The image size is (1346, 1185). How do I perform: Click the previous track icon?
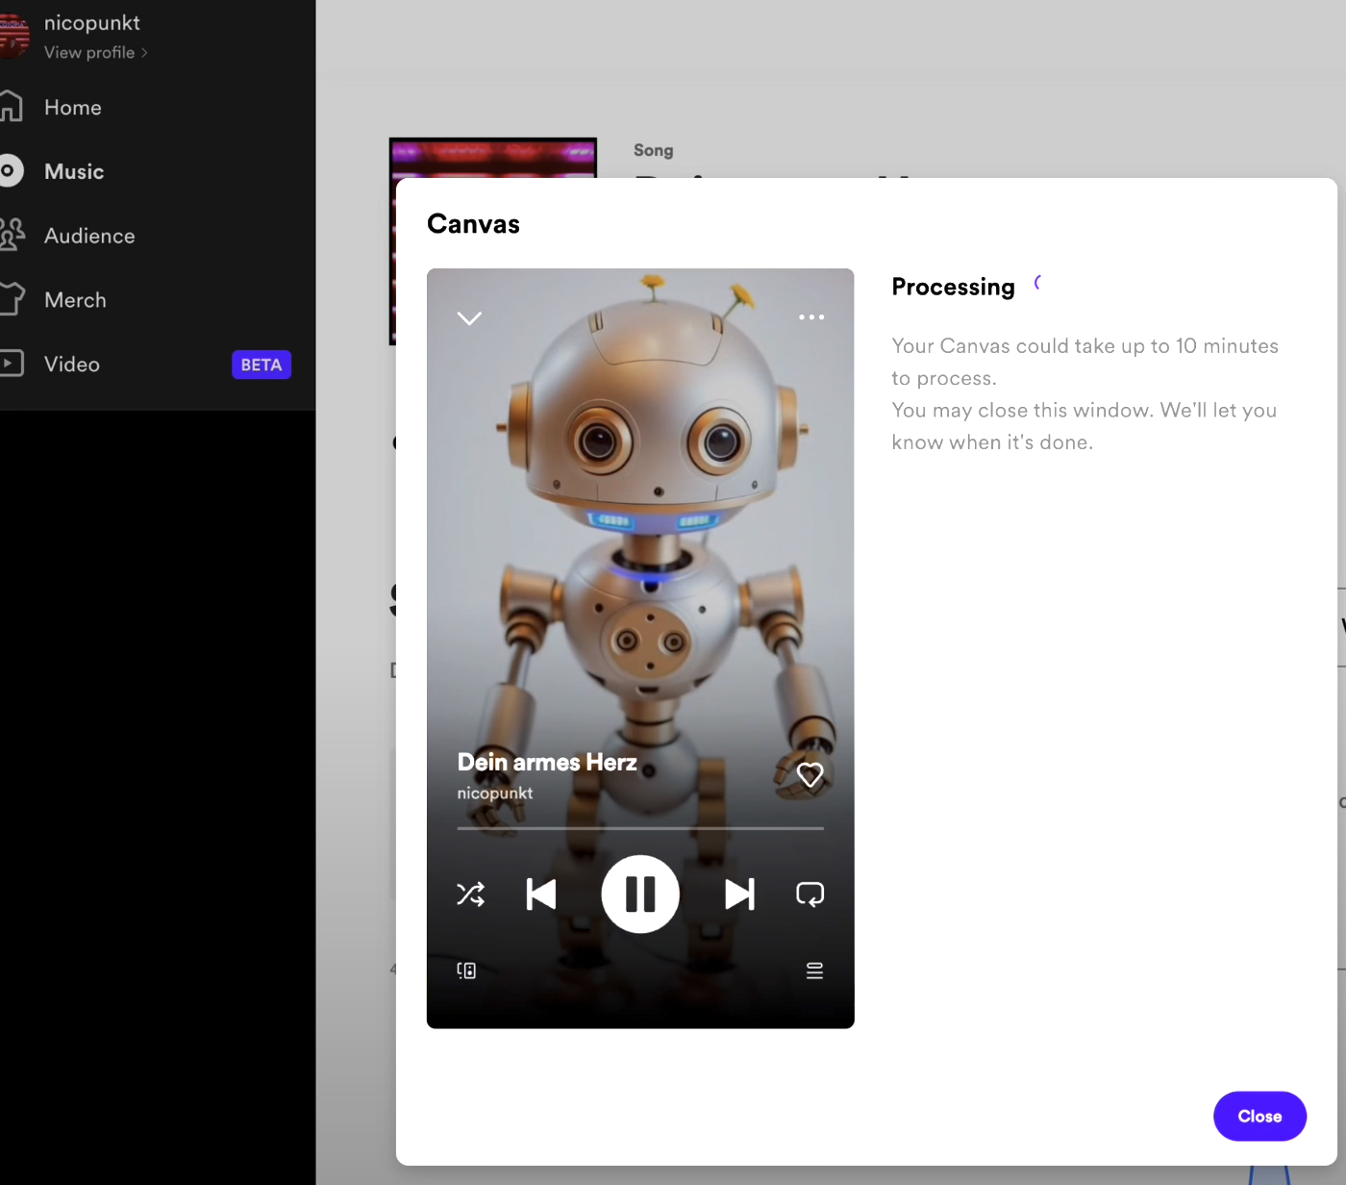coord(541,894)
